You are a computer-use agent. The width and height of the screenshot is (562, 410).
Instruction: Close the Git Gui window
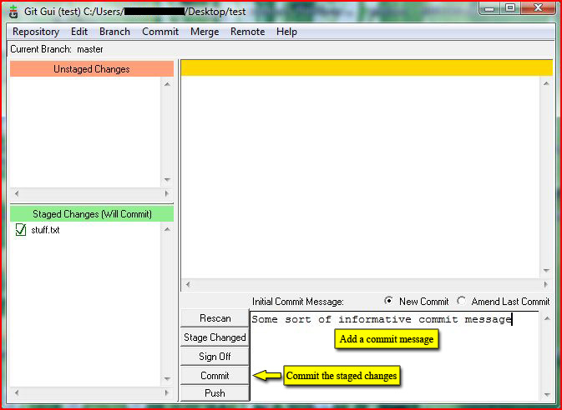coord(539,8)
